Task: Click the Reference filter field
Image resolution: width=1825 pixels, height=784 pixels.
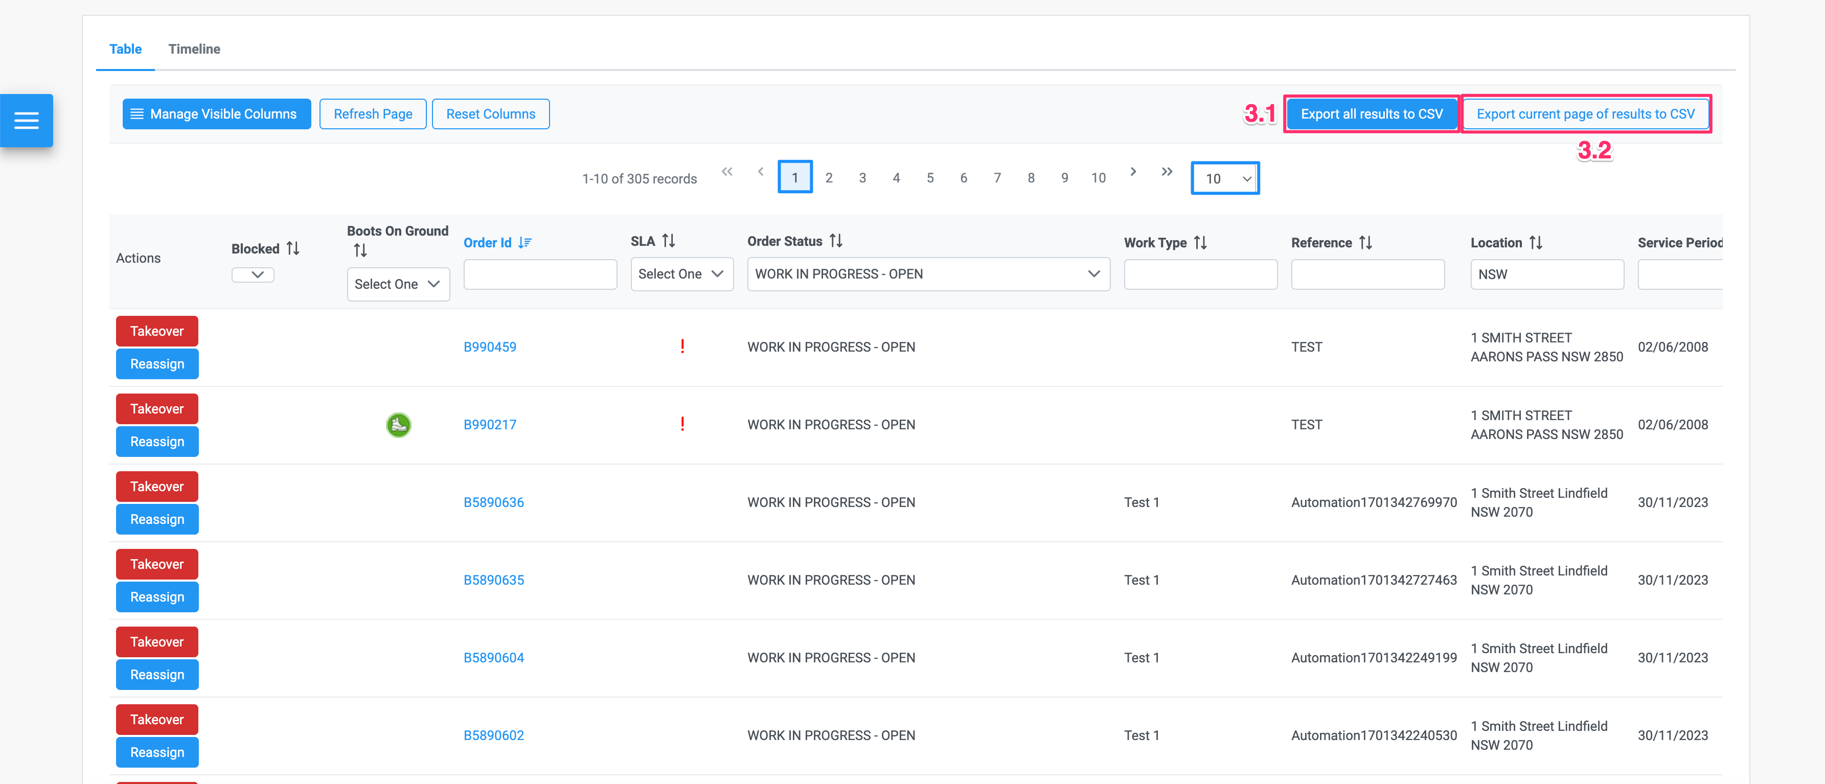Action: pos(1368,274)
